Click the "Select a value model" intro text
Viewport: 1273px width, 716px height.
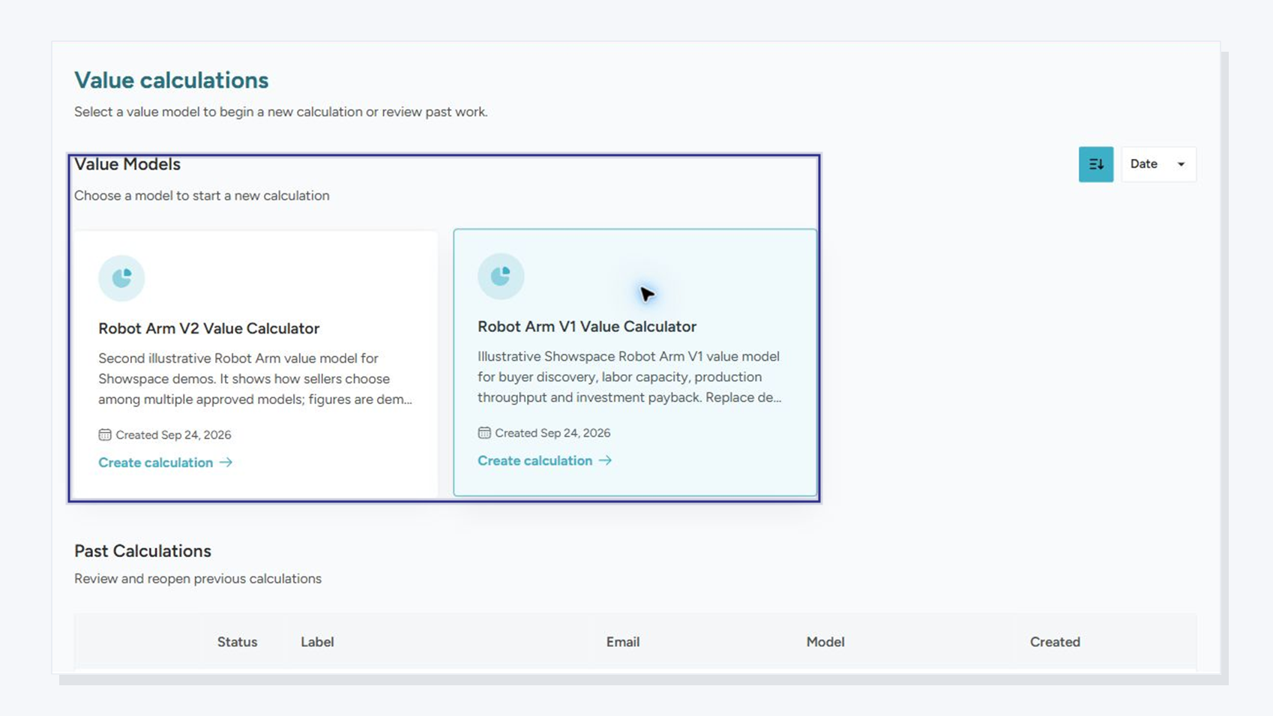(x=280, y=112)
